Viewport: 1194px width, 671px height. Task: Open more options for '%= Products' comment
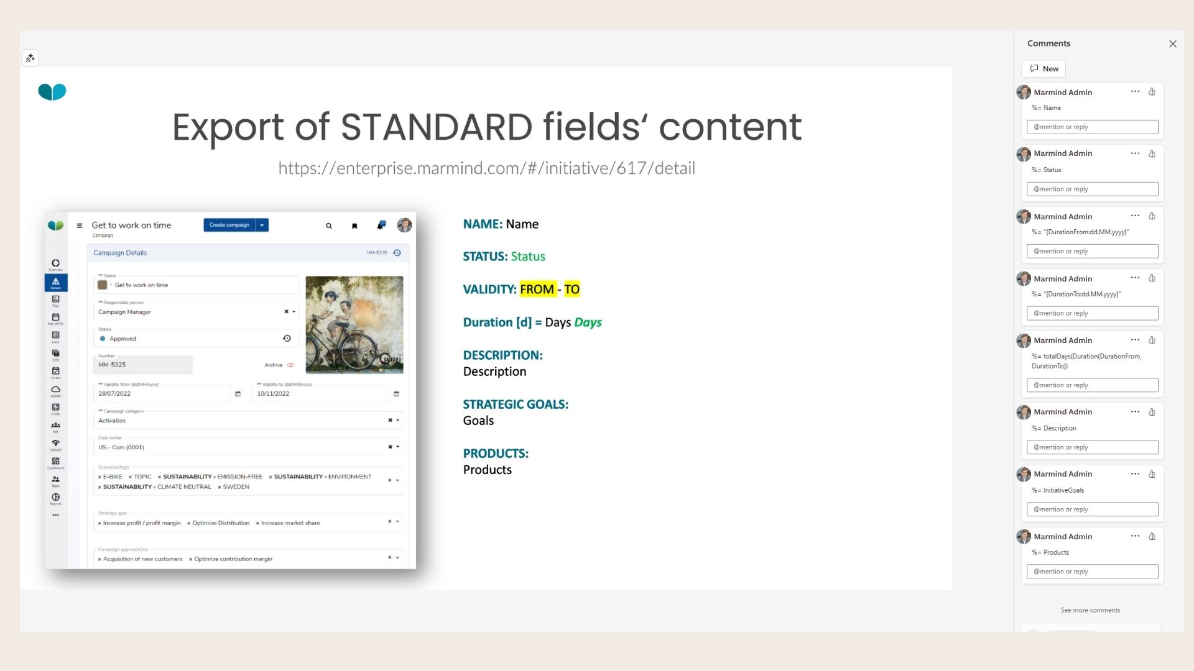click(x=1135, y=536)
